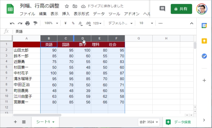
Task: Open the アドオン menu
Action: 131,14
